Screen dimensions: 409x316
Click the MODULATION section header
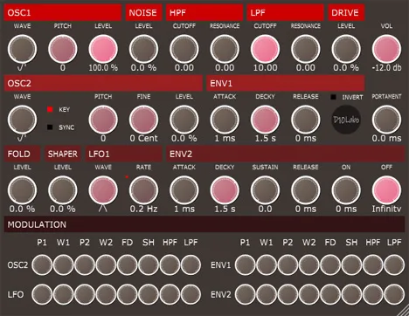204,224
